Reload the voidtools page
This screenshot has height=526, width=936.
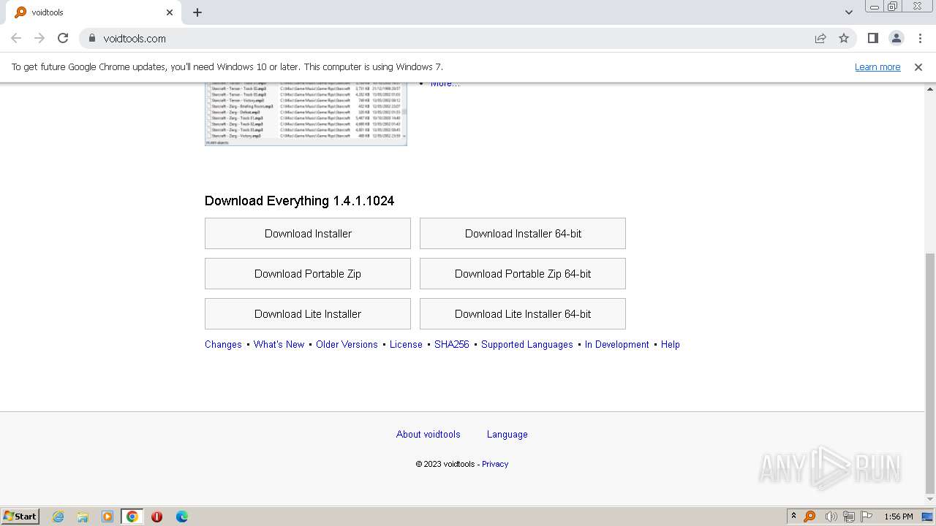(63, 38)
